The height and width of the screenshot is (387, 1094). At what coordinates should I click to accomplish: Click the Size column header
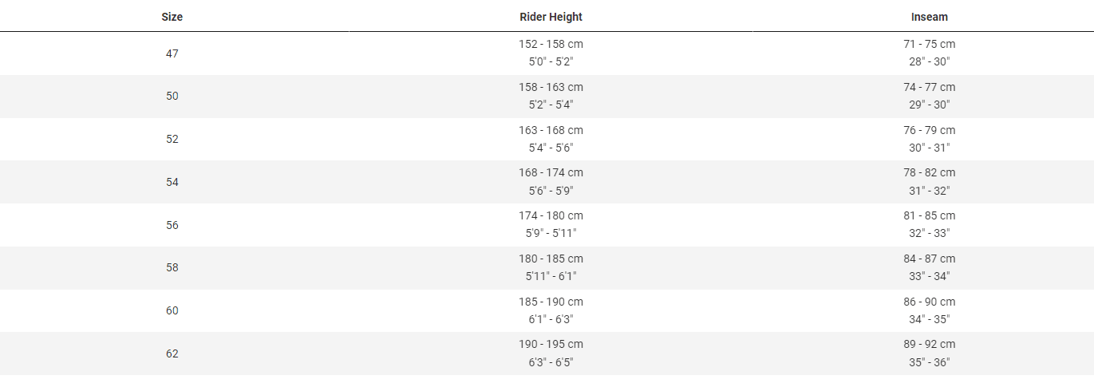pos(172,17)
